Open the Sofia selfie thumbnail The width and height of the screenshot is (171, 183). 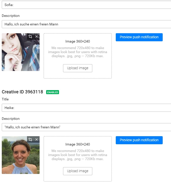(x=21, y=52)
